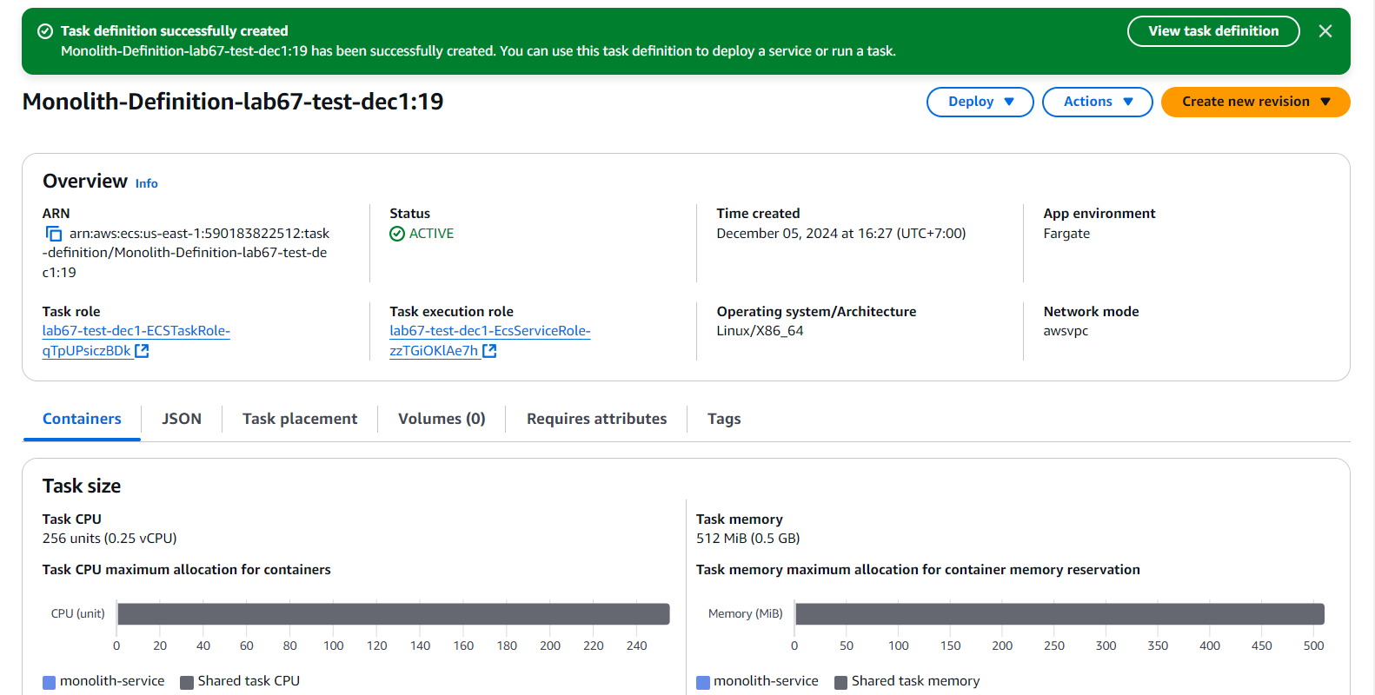Open the Overview Info link
Screen dimensions: 1375x695
146,183
